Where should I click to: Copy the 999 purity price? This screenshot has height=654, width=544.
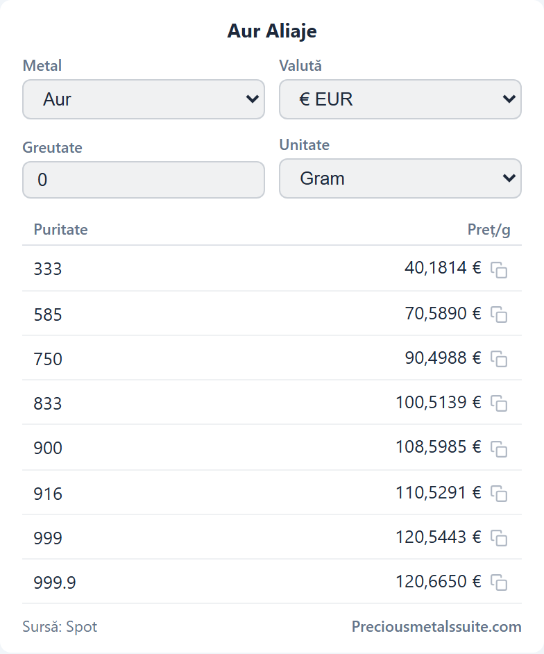point(499,538)
